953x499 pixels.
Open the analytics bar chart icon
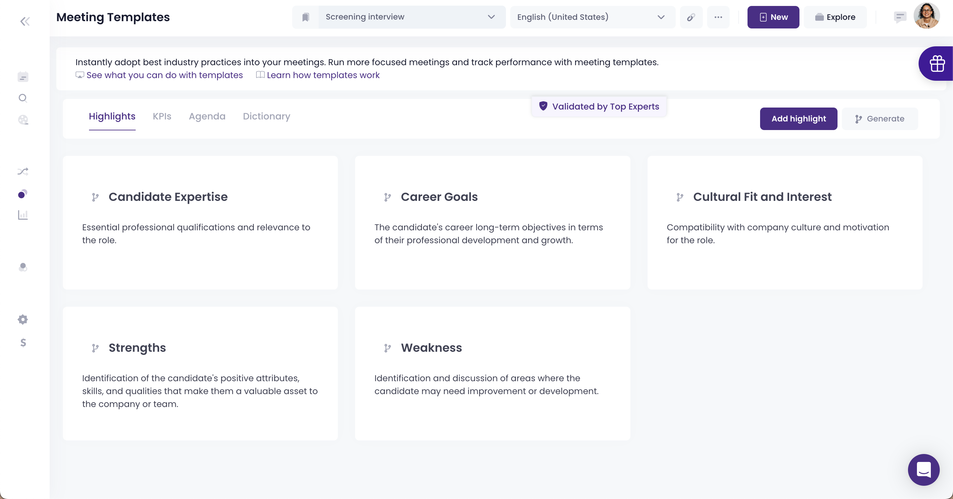(23, 215)
